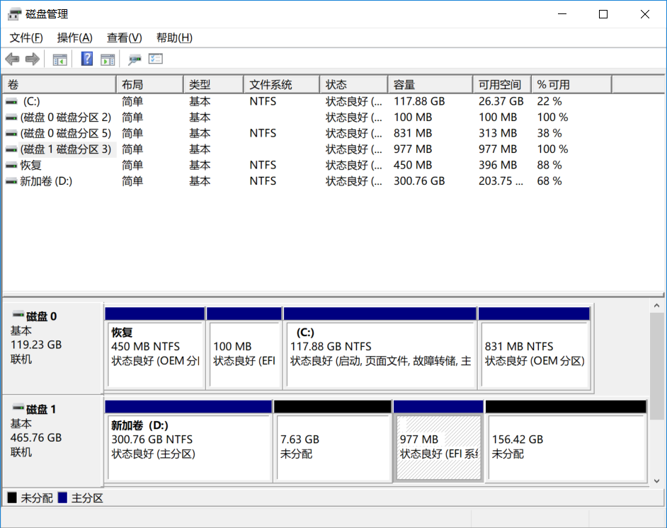Minimize the Disk Management window
The width and height of the screenshot is (667, 528).
coord(562,14)
